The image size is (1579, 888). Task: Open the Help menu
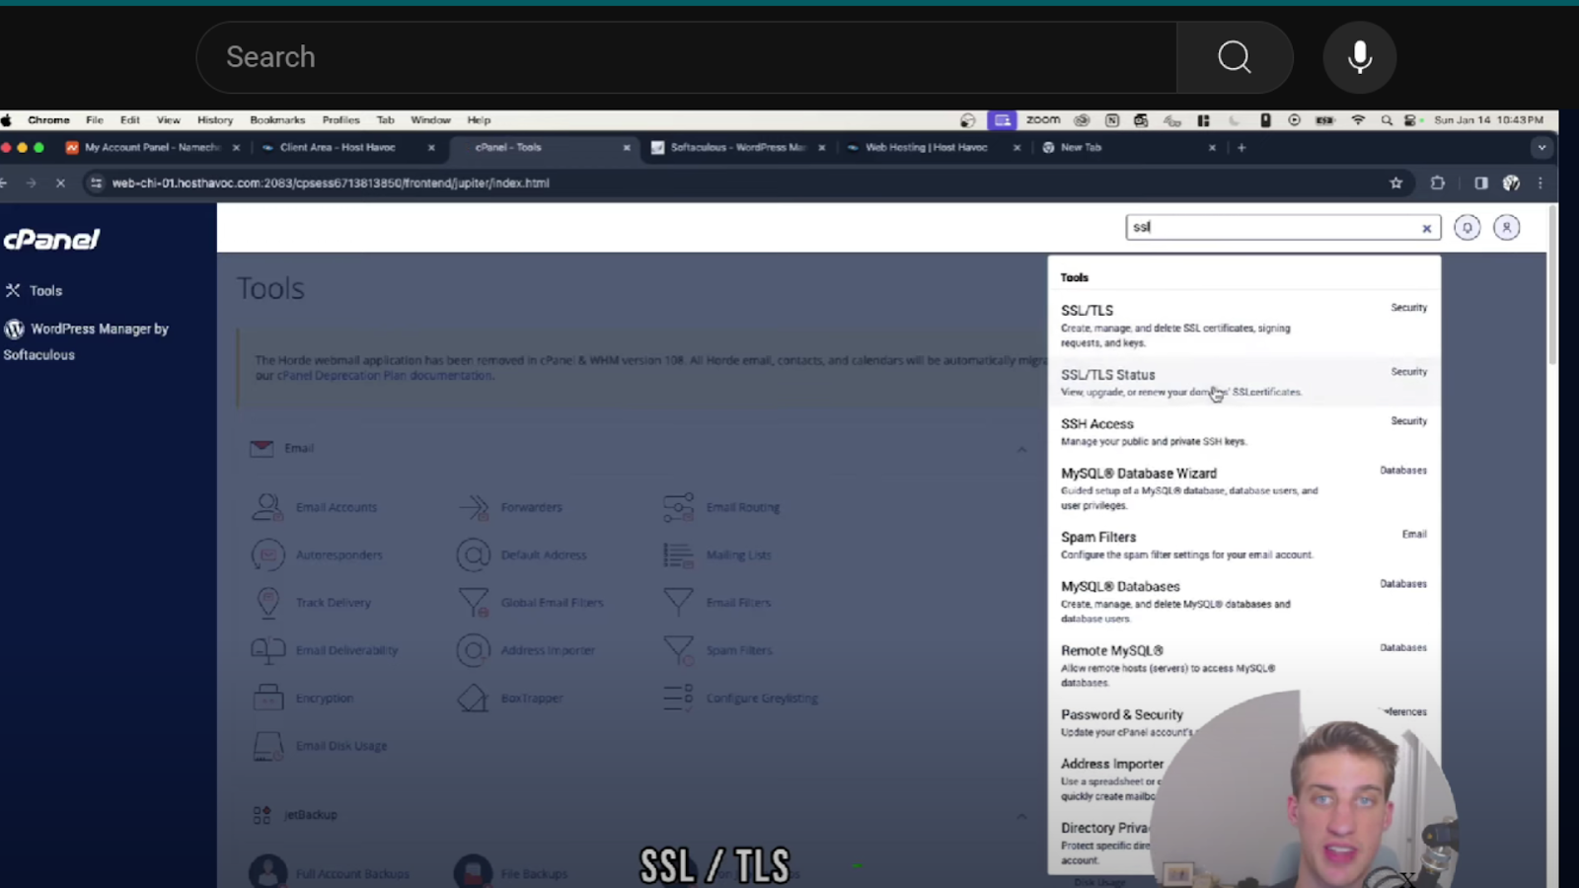point(479,120)
